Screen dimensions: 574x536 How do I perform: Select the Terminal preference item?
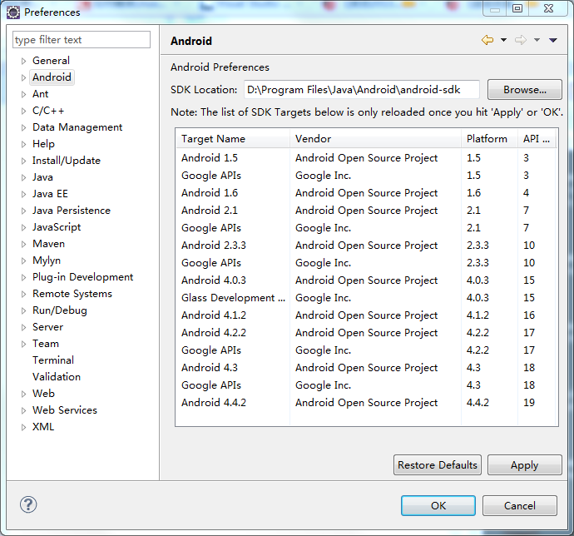point(53,360)
